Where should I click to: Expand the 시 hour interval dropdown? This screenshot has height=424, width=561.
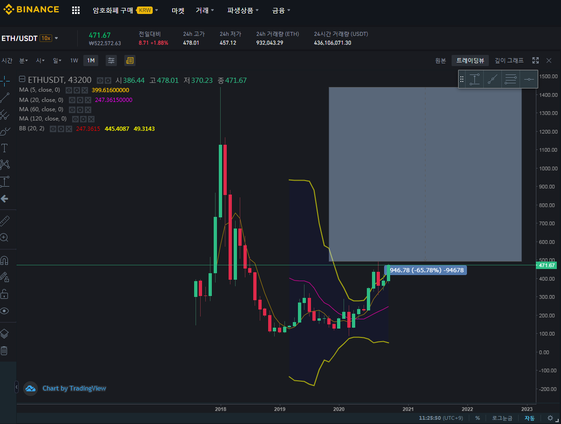[x=41, y=61]
